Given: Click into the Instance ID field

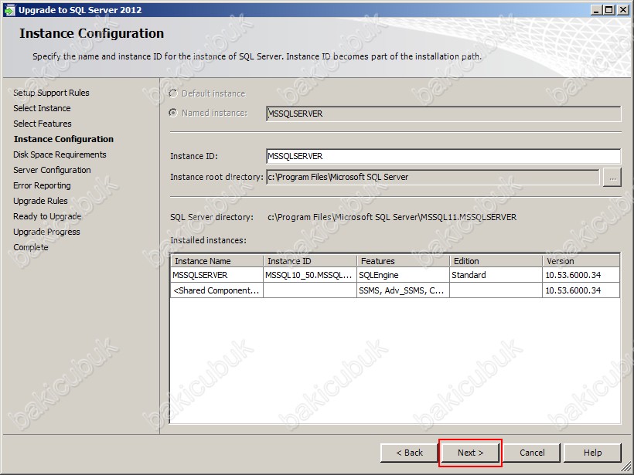Looking at the screenshot, I should (x=444, y=156).
